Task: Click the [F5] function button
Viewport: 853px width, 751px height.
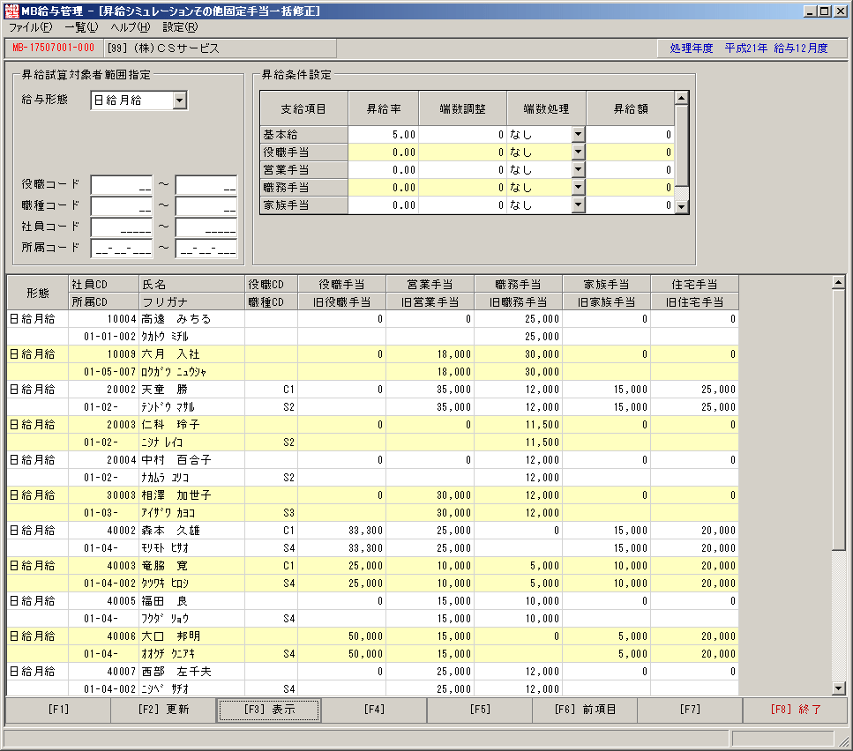Action: click(480, 710)
